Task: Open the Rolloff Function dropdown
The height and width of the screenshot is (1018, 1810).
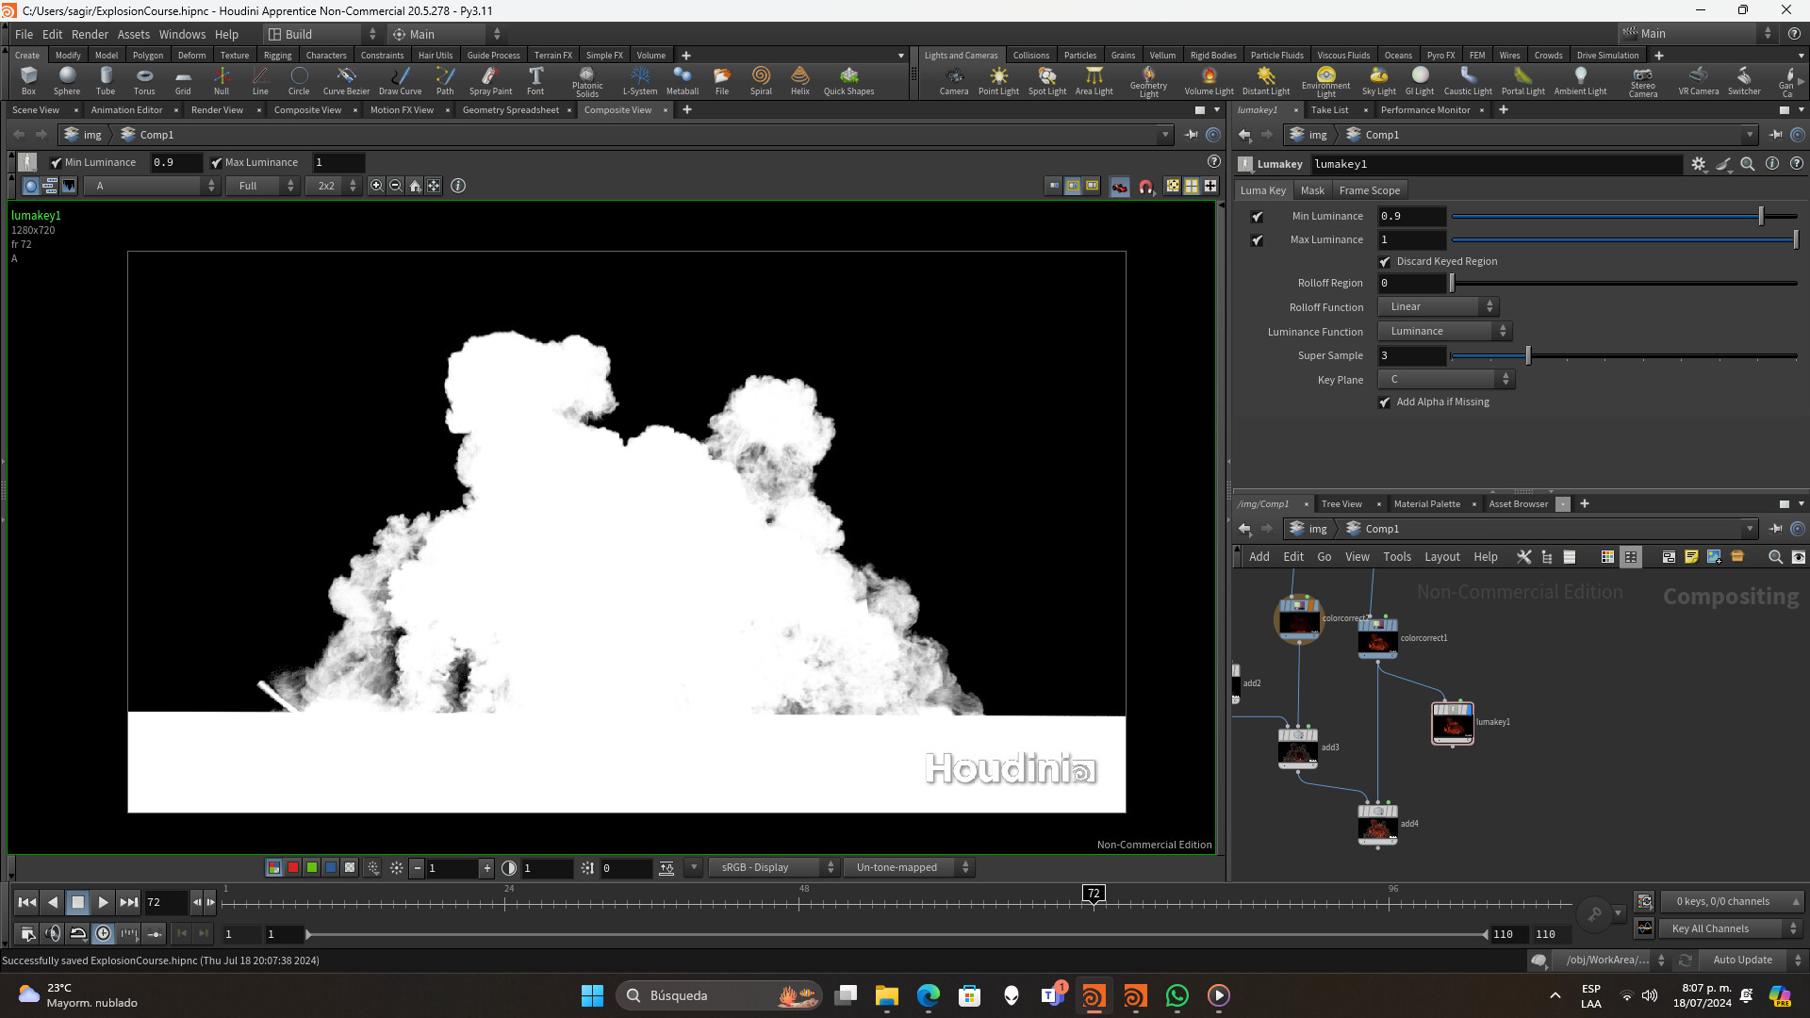Action: (1438, 307)
